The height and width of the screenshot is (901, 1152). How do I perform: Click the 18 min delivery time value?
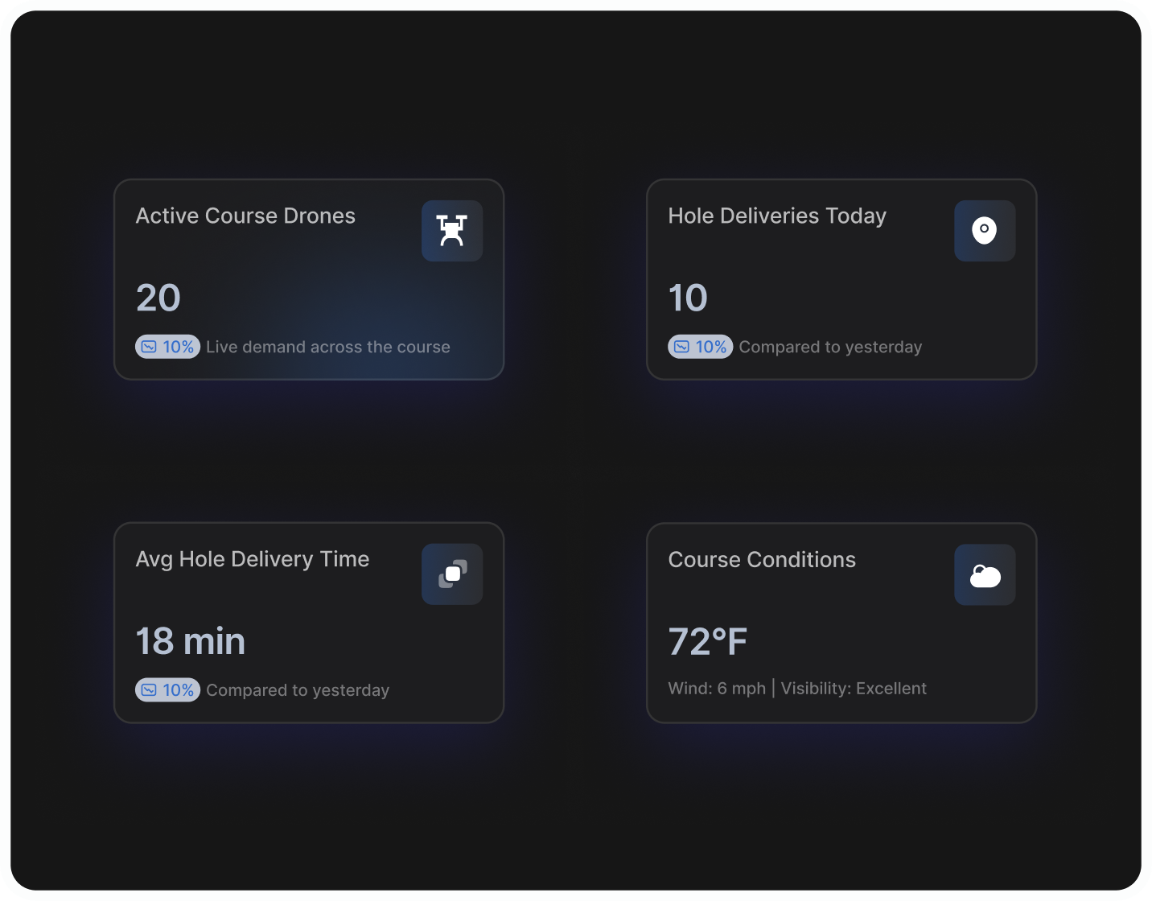(190, 642)
